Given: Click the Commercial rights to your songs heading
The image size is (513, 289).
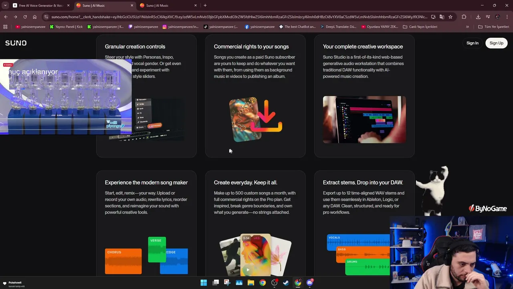Looking at the screenshot, I should pyautogui.click(x=251, y=47).
